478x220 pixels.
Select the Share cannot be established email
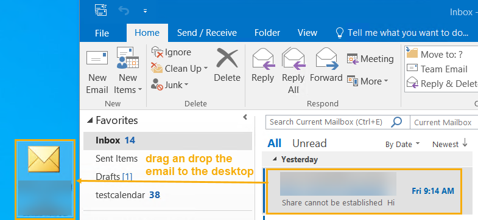364,191
